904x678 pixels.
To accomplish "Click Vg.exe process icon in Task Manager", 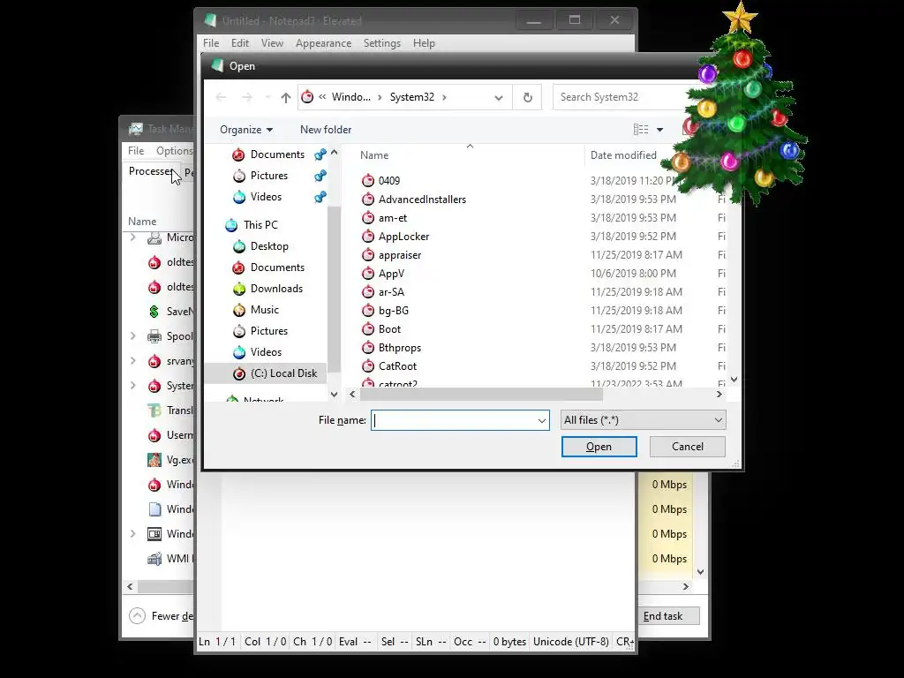I will point(154,459).
